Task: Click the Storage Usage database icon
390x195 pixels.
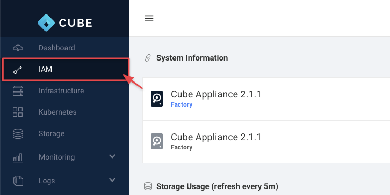Action: [148, 186]
